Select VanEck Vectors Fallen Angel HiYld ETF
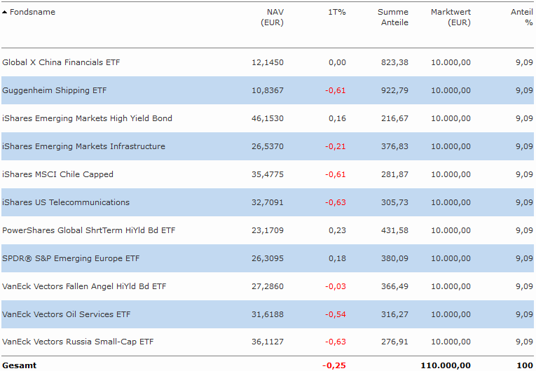Viewport: 536px width, 371px height. tap(84, 286)
